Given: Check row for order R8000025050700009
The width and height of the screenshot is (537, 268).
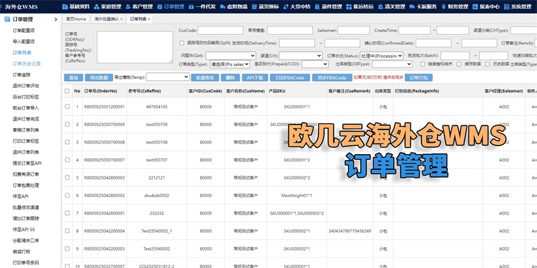Looking at the screenshot, I should (67, 125).
